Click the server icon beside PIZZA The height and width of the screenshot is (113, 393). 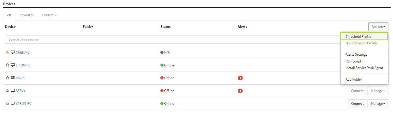click(x=12, y=78)
